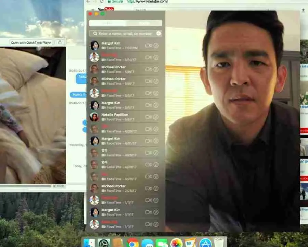
Task: Show info for Natalie Papillion call
Action: (x=156, y=117)
